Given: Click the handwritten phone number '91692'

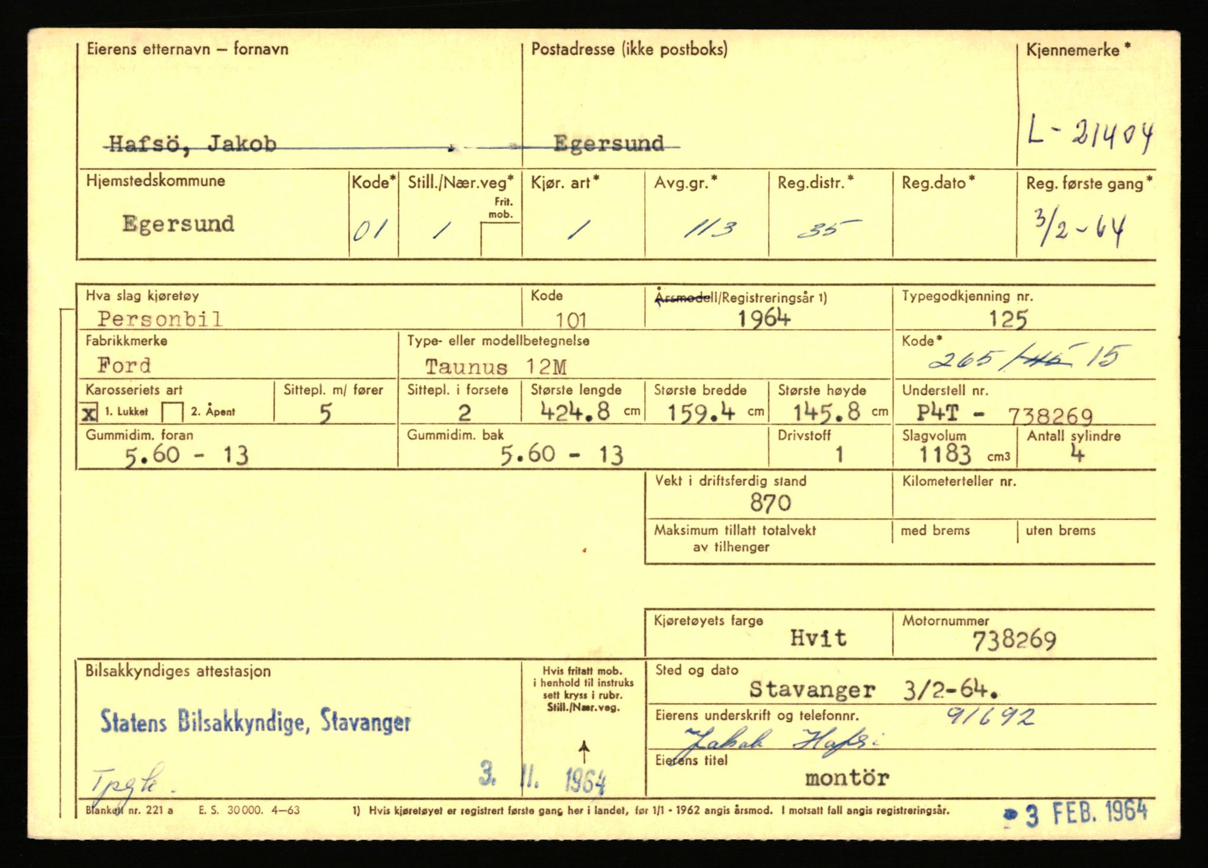Looking at the screenshot, I should [x=990, y=716].
